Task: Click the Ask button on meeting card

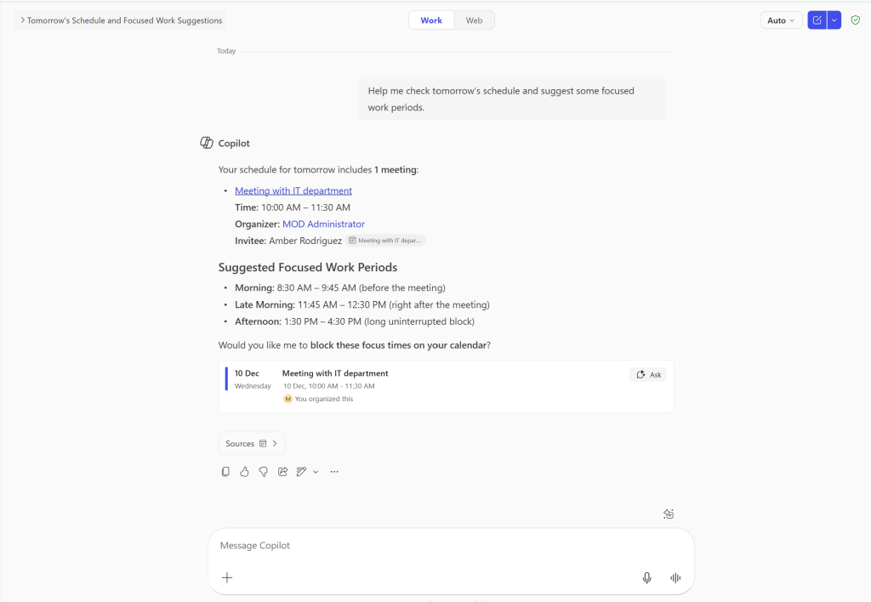Action: tap(648, 374)
